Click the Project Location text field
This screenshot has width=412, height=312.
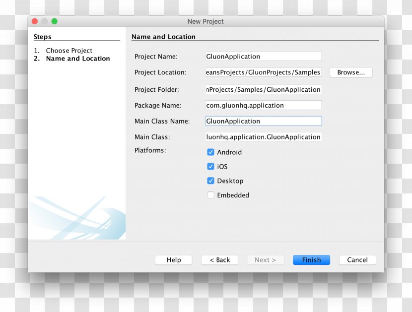pos(263,72)
